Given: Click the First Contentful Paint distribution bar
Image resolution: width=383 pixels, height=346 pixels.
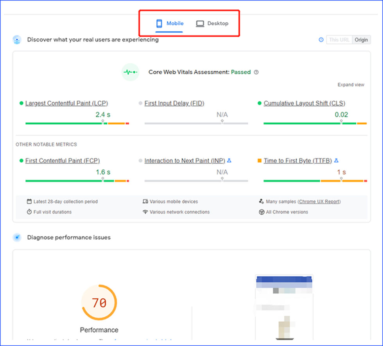Looking at the screenshot, I should (x=77, y=181).
